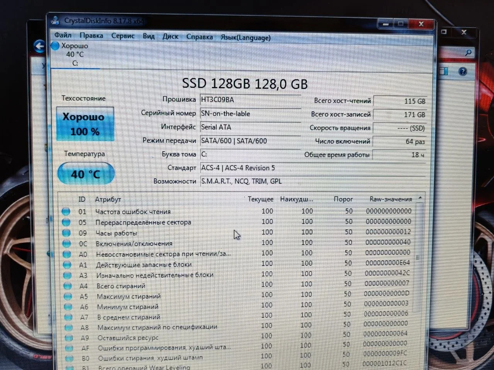The image size is (494, 370).
Task: Click the Raw-значения column header
Action: point(391,199)
